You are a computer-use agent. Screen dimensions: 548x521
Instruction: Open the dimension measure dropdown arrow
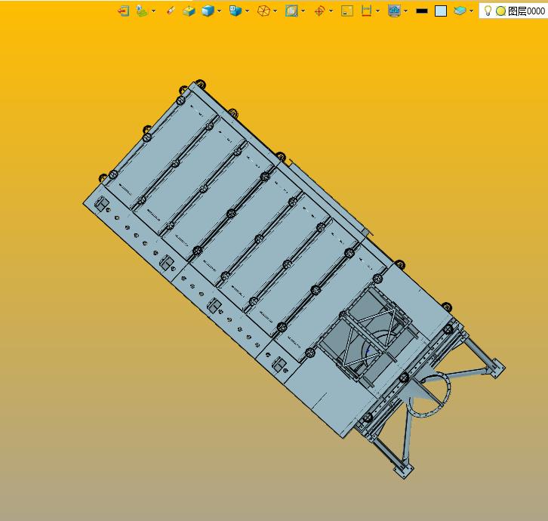pyautogui.click(x=378, y=11)
